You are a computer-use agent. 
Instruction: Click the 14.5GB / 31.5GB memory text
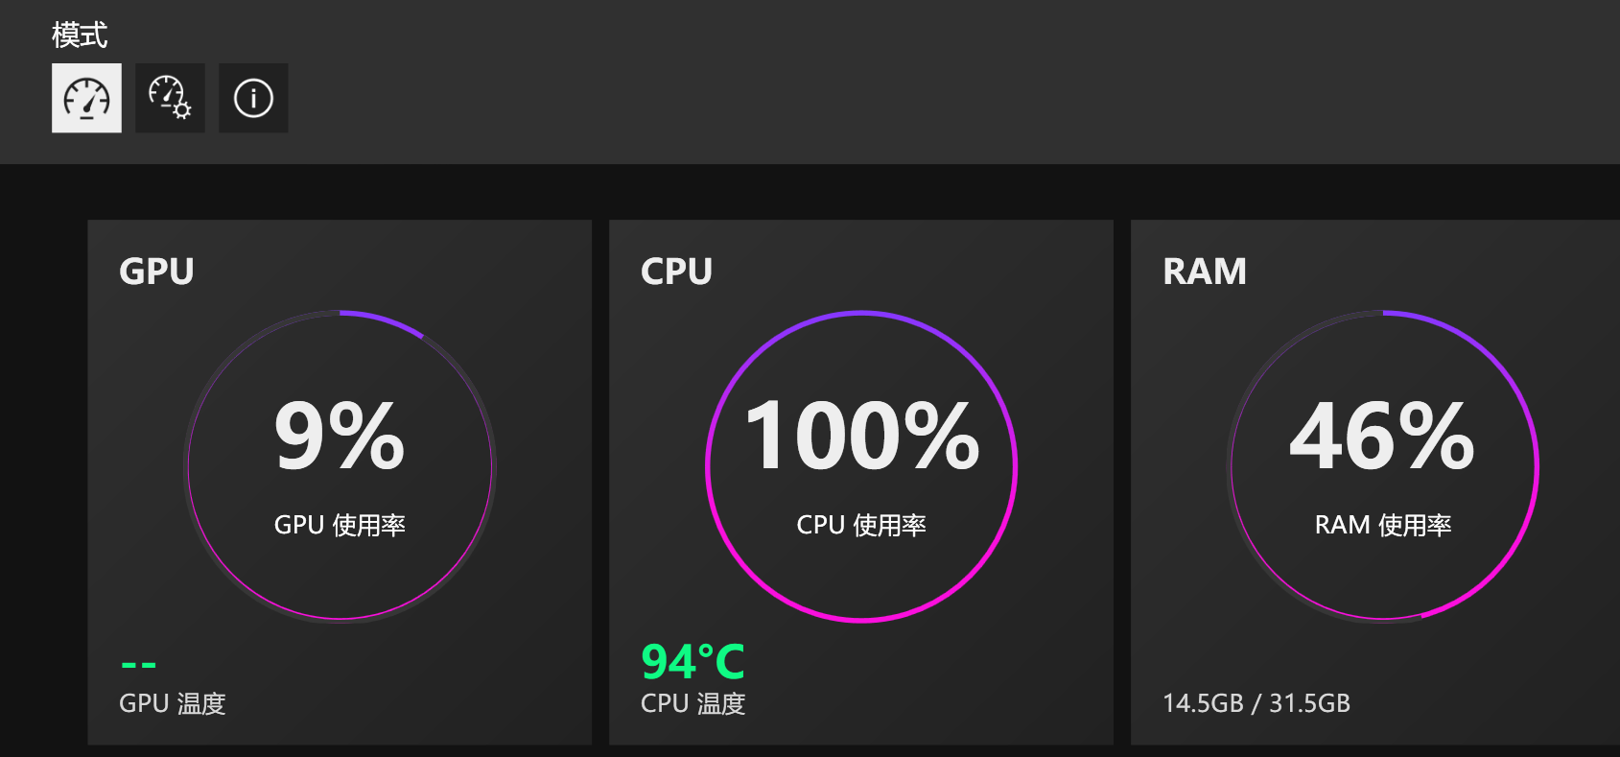click(1256, 703)
